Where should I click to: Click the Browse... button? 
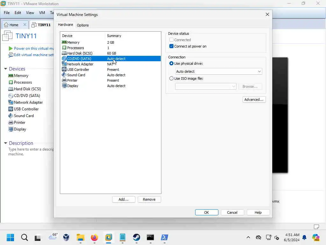250,86
